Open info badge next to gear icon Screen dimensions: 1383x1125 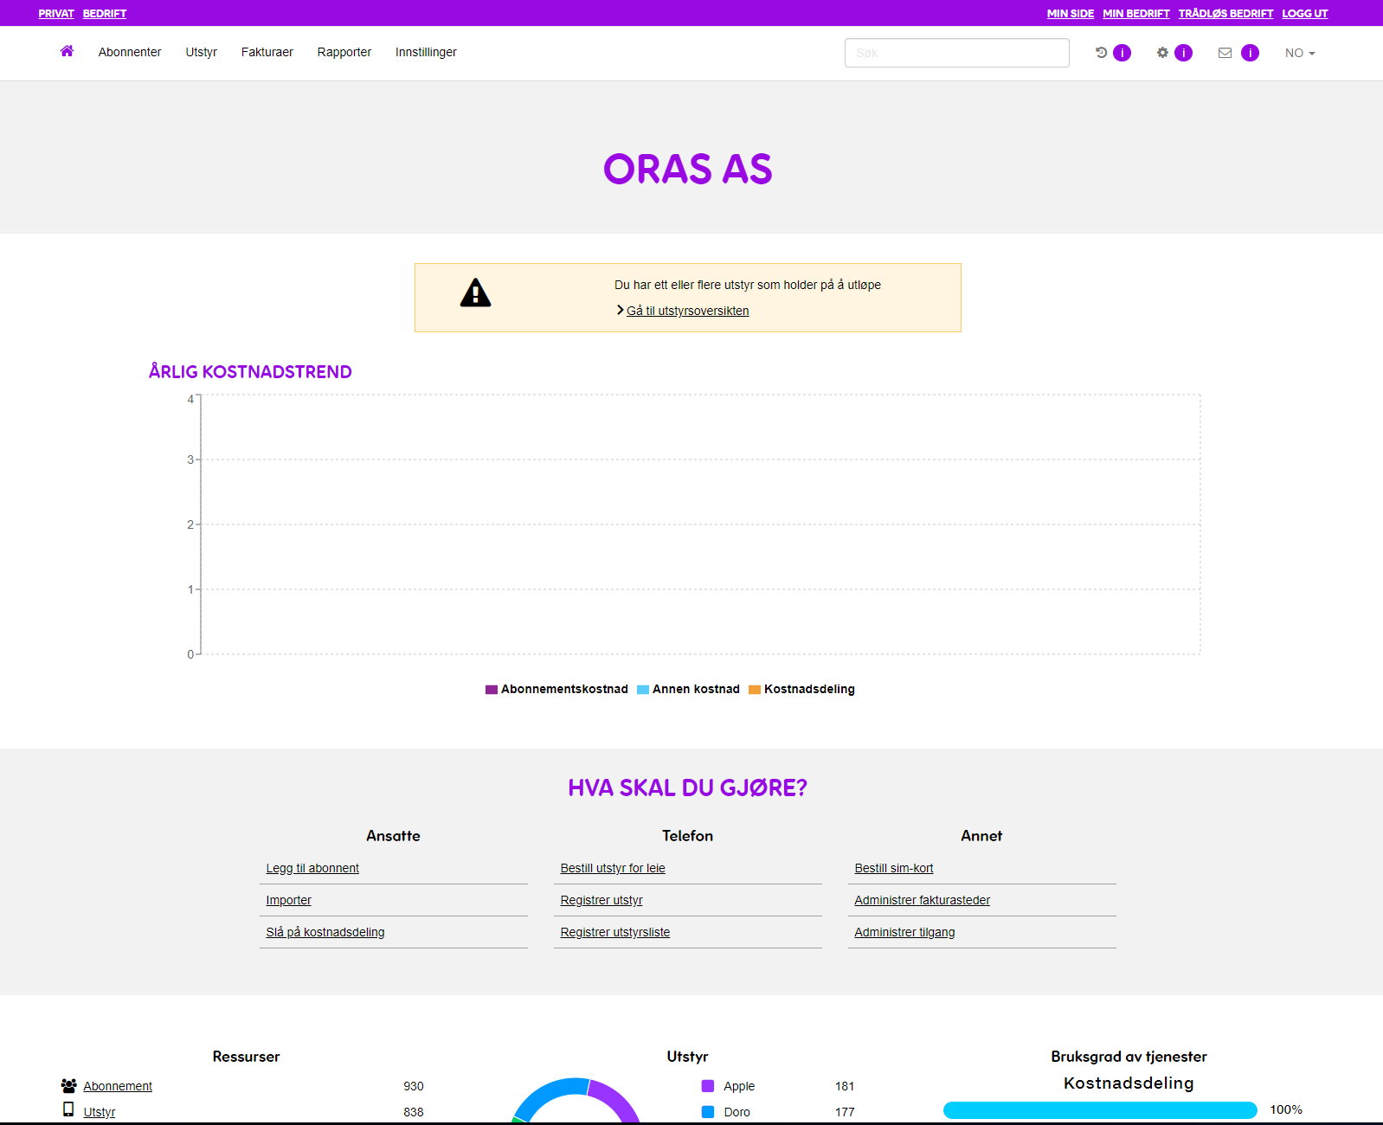click(1183, 53)
